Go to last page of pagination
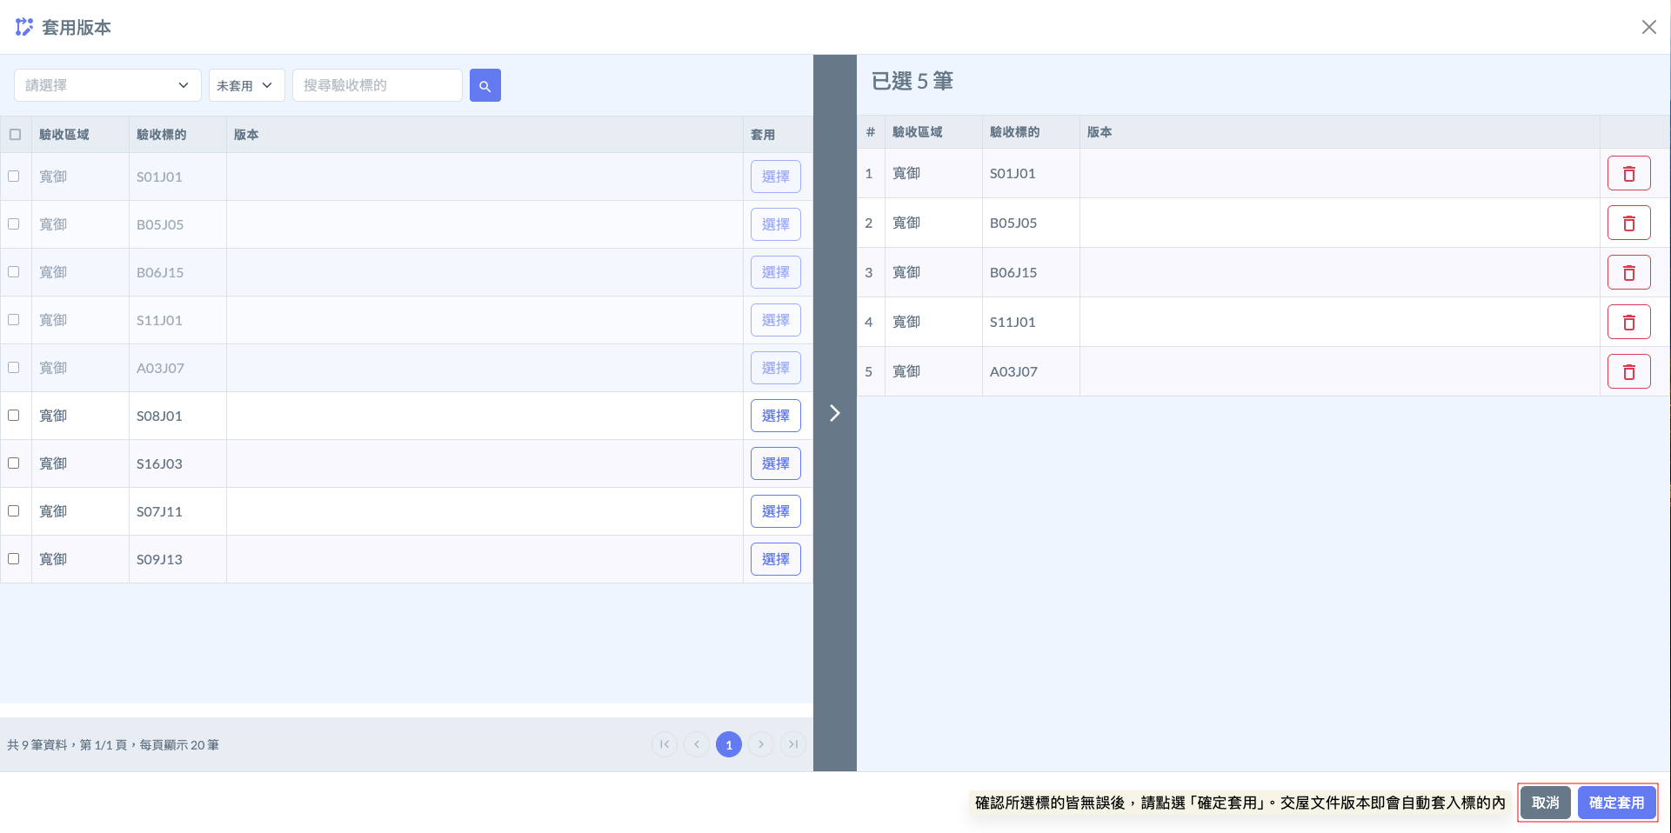This screenshot has width=1671, height=833. click(793, 744)
